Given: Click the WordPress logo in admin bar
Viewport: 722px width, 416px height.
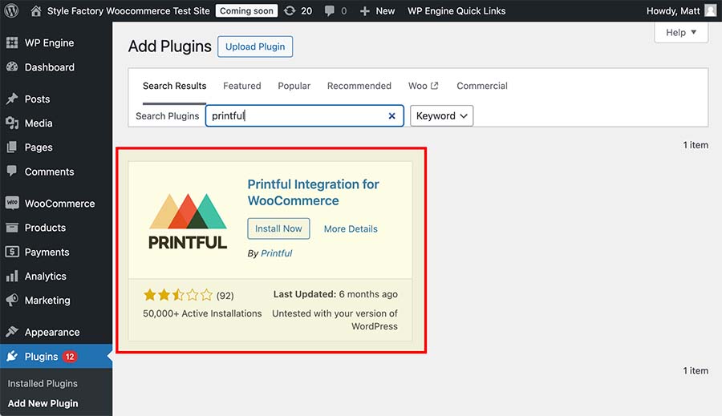Looking at the screenshot, I should [11, 10].
